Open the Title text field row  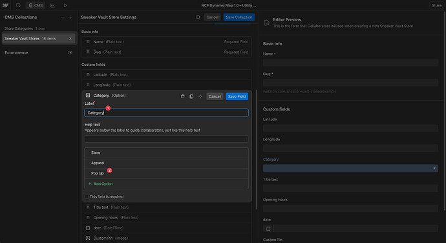click(166, 207)
